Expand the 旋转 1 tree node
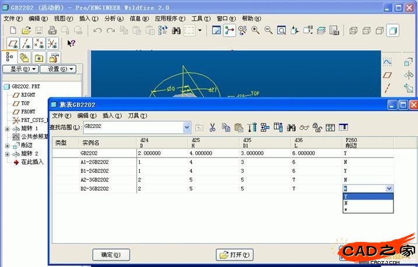The image size is (418, 267). pos(7,129)
